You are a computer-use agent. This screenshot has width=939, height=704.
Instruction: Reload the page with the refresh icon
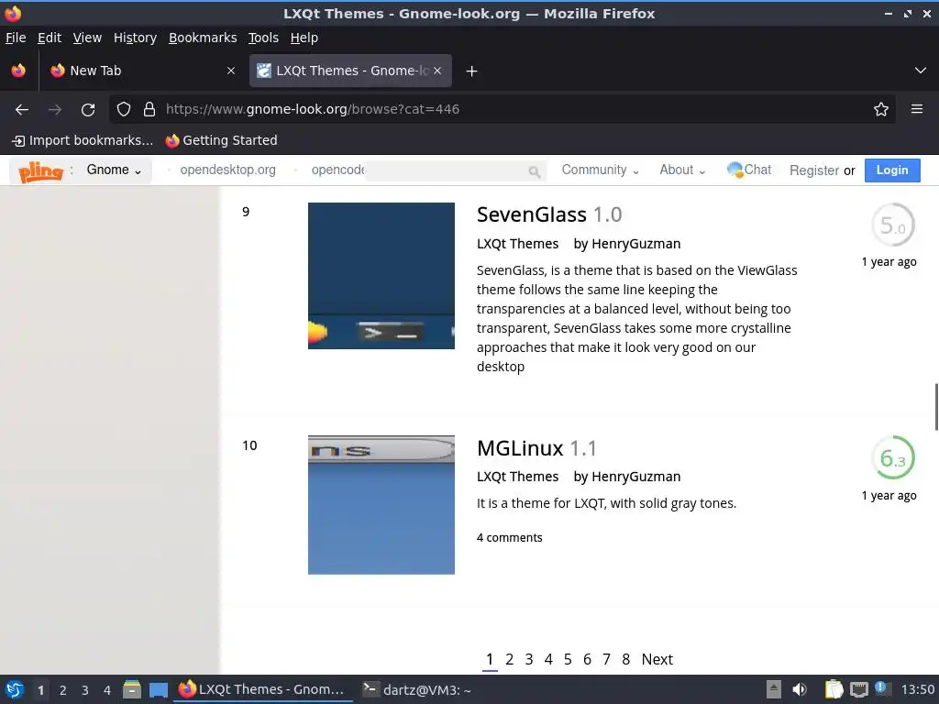point(88,110)
